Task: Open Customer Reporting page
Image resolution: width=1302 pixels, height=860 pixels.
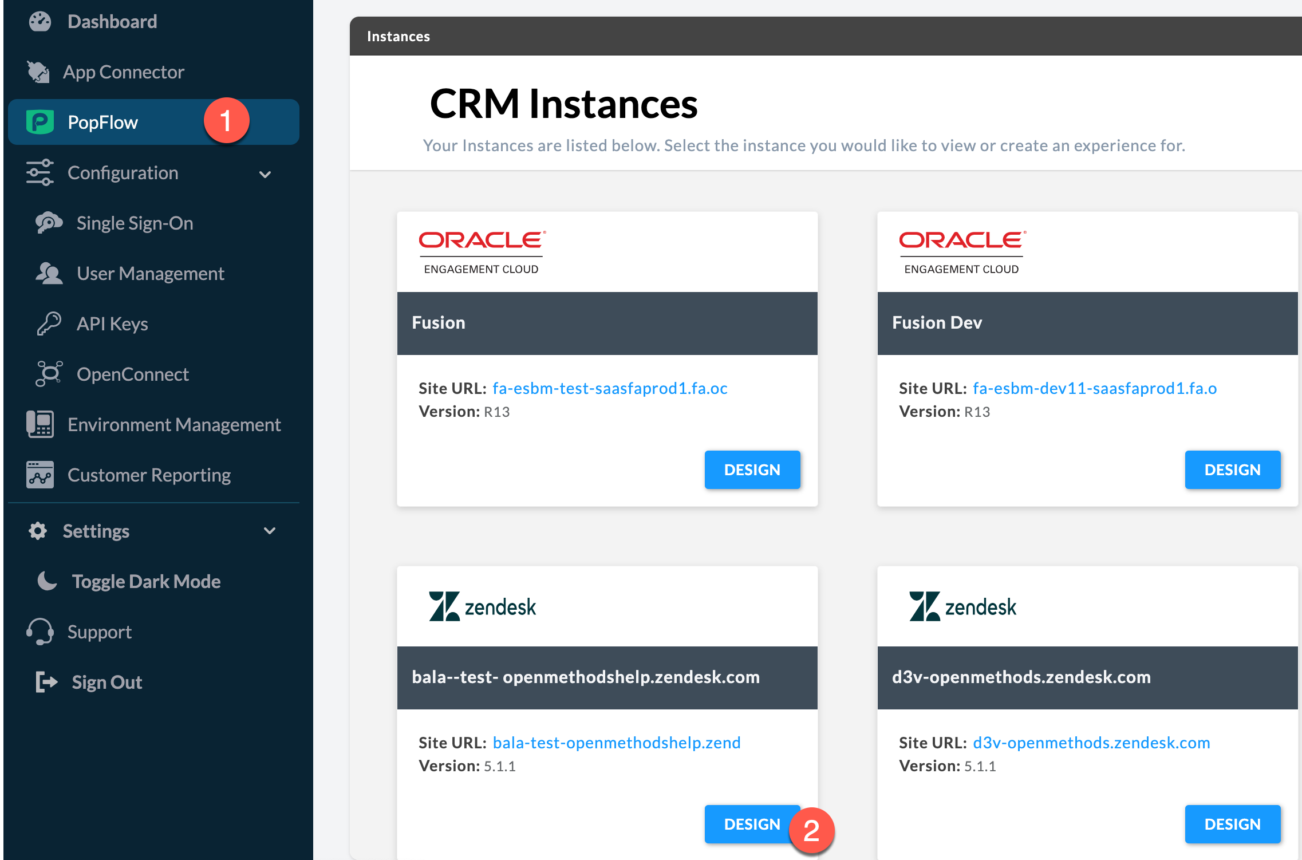Action: point(149,475)
